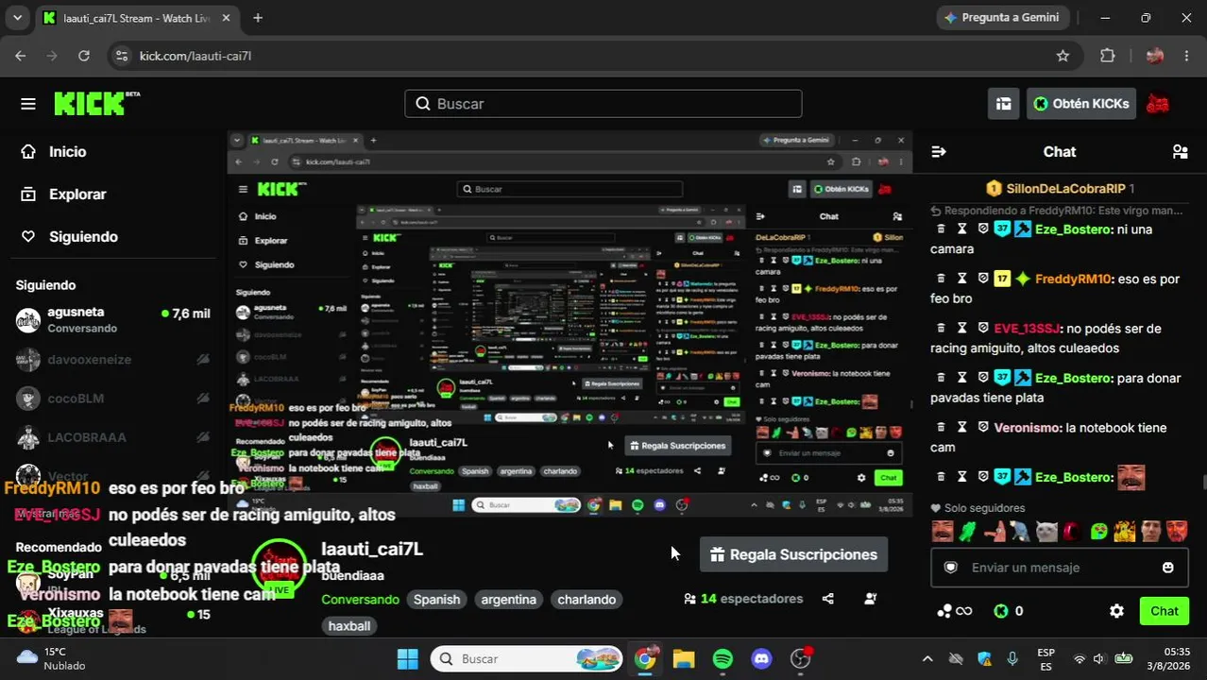Click the argentina tag
Viewport: 1207px width, 680px height.
click(508, 600)
